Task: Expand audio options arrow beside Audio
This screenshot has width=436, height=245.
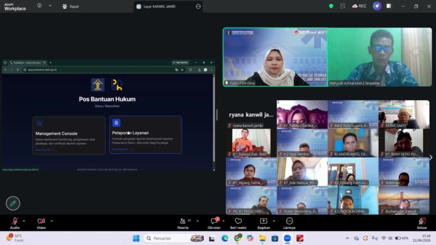Action: (x=23, y=221)
